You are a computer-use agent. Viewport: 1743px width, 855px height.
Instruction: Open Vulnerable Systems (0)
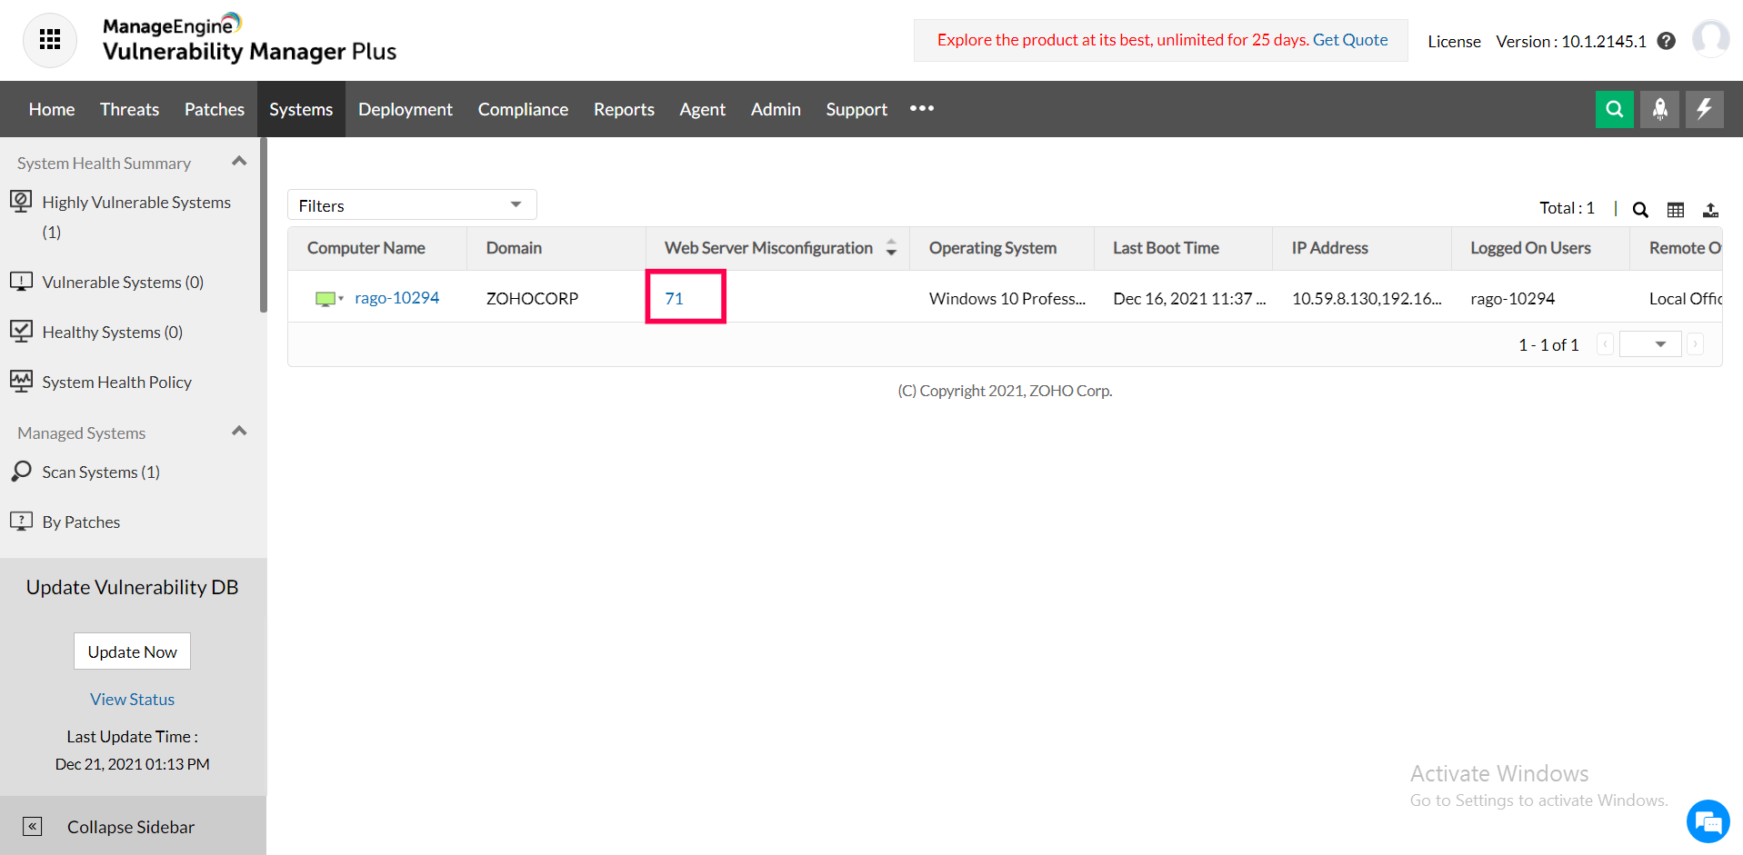(x=123, y=282)
